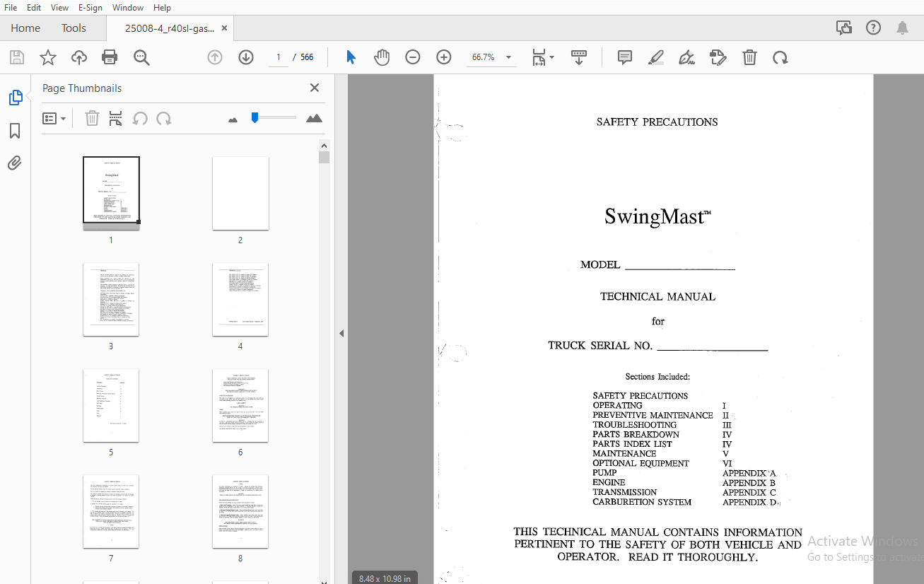
Task: Click the thumbnail panel page layout icon
Action: click(116, 118)
